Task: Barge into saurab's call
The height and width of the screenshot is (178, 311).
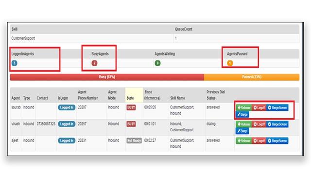Action: (x=242, y=114)
